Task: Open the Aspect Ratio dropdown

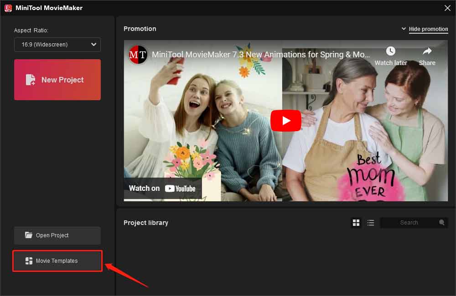Action: point(57,45)
